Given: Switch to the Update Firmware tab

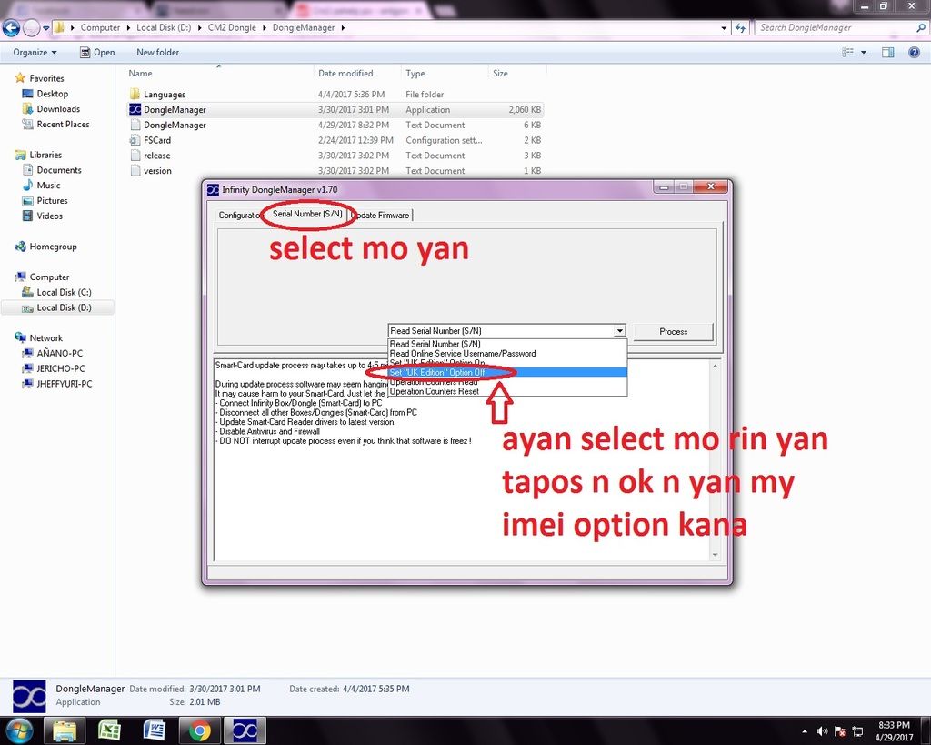Looking at the screenshot, I should pyautogui.click(x=381, y=216).
